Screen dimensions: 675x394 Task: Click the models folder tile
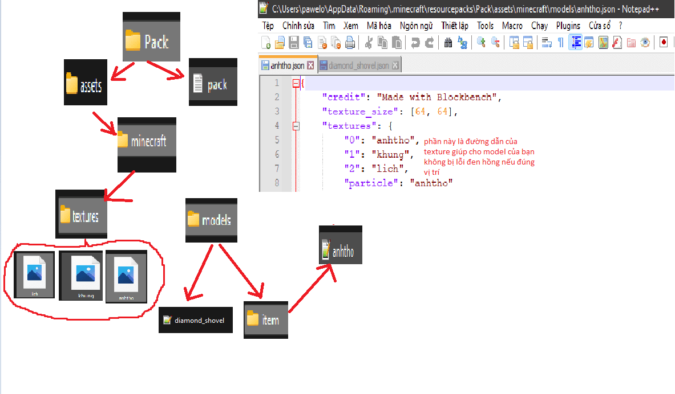pos(211,220)
